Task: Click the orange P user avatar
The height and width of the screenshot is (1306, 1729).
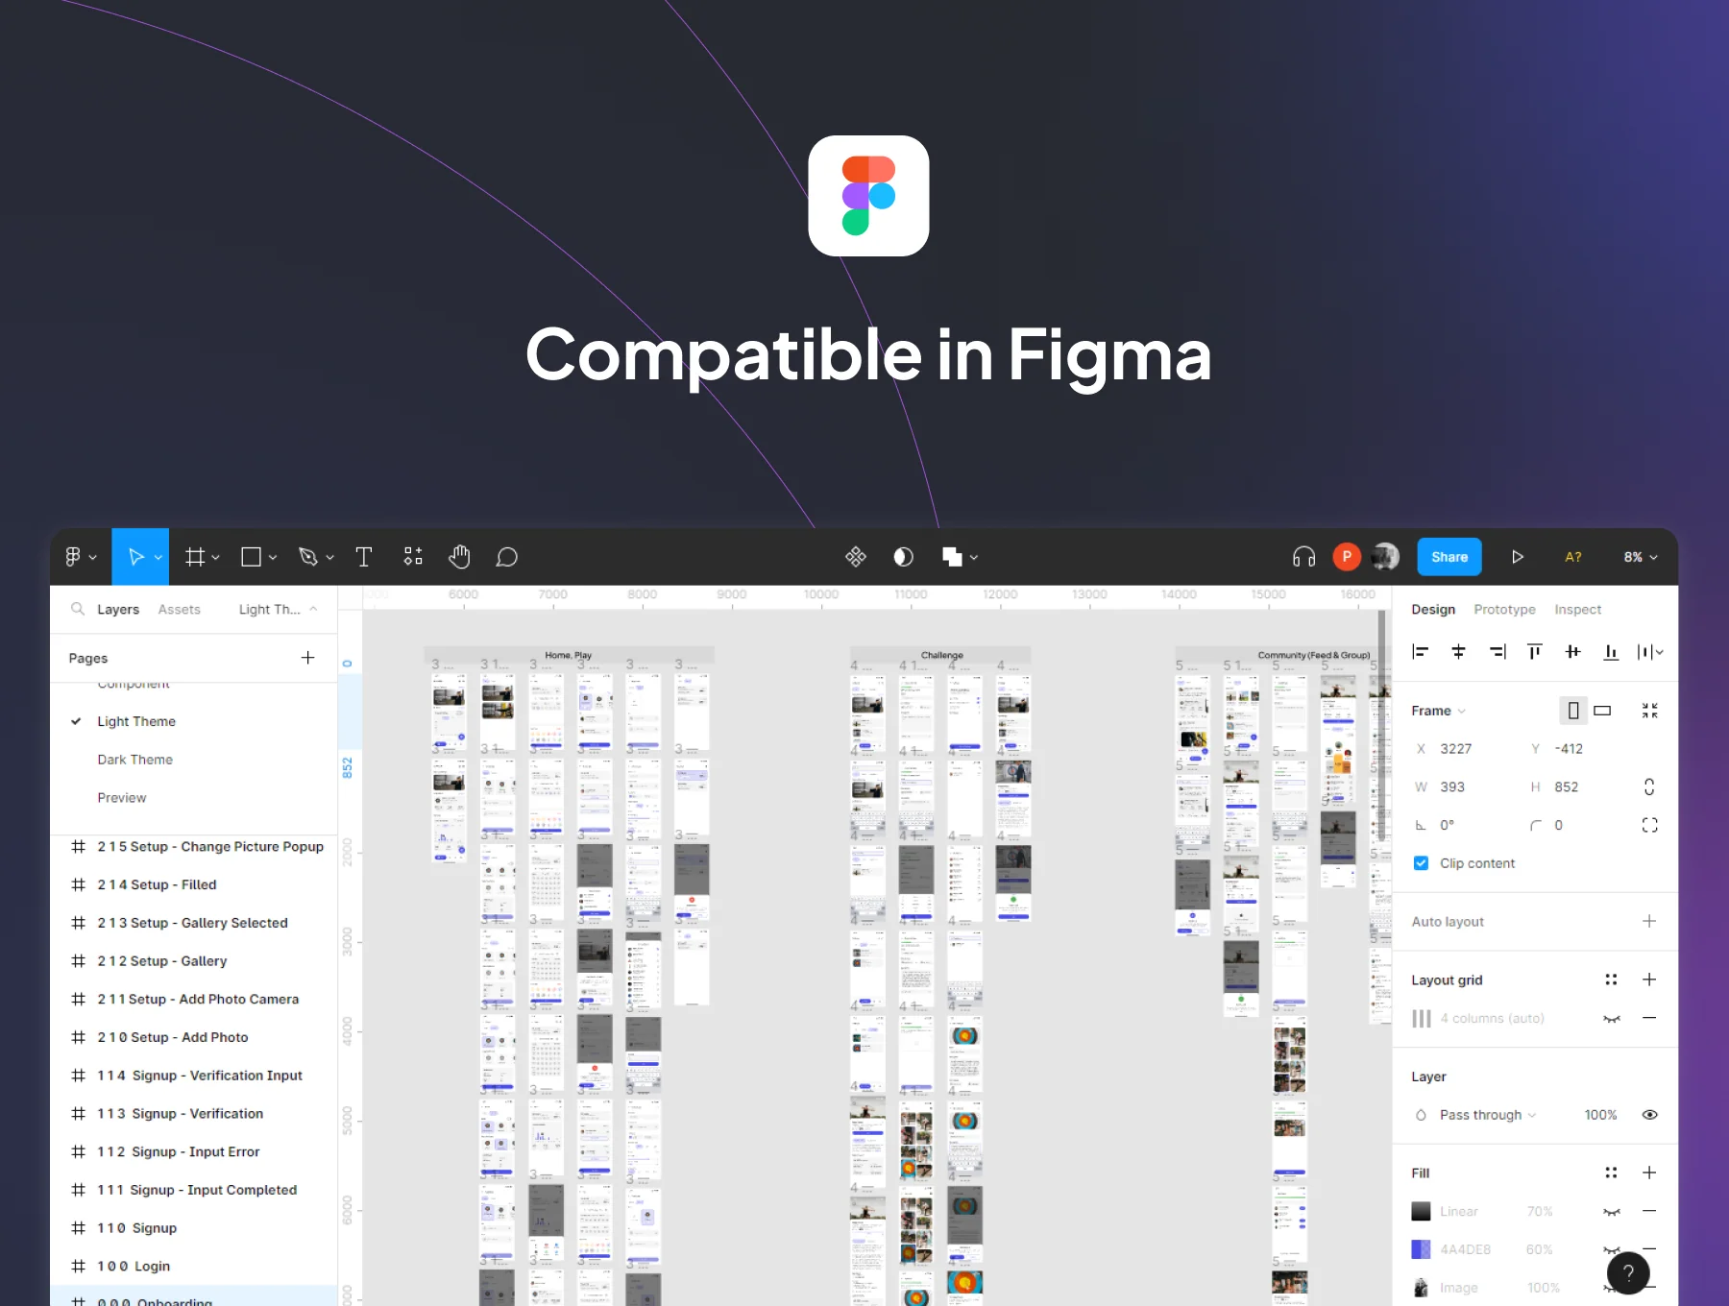Action: (1347, 557)
